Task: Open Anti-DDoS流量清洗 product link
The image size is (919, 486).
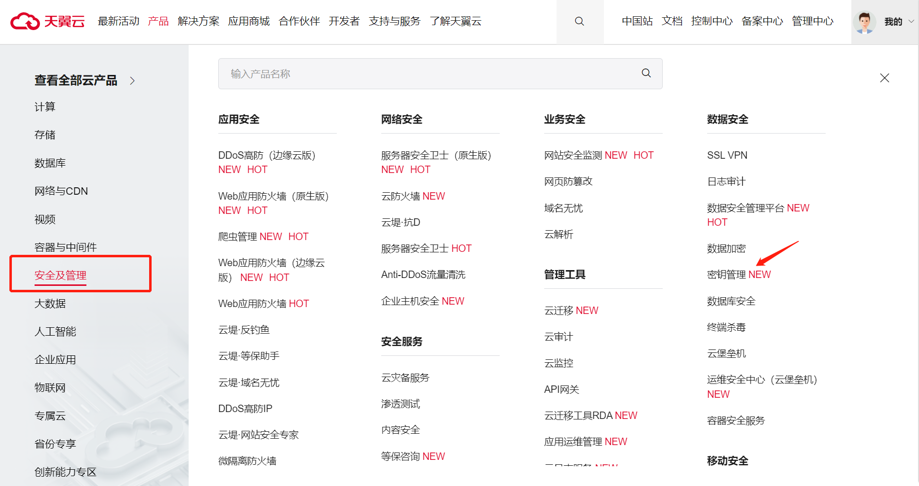Action: click(x=423, y=275)
